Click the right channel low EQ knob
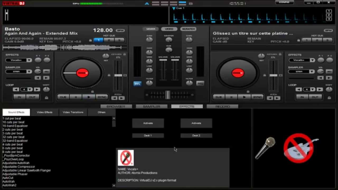 pos(189,70)
